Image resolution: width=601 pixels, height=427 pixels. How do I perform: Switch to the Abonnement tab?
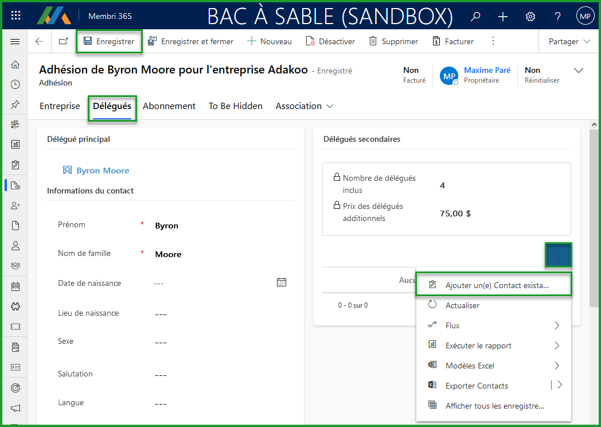(169, 106)
